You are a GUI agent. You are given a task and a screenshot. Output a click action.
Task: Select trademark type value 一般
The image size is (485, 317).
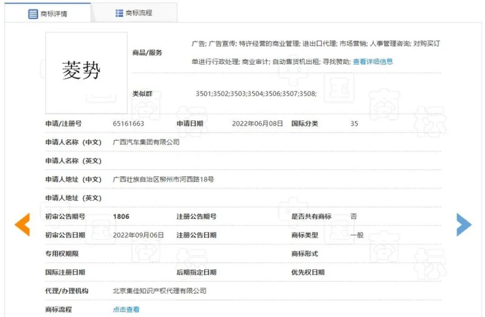357,235
